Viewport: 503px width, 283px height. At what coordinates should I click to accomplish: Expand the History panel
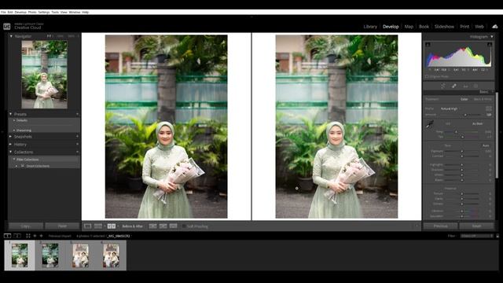pos(10,144)
